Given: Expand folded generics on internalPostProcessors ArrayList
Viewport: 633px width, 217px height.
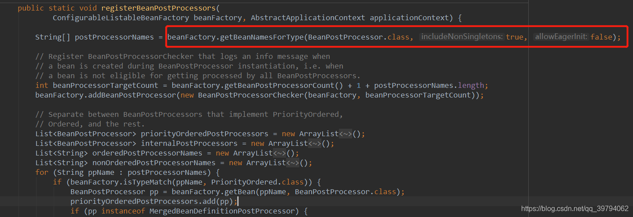Looking at the screenshot, I should coord(315,143).
